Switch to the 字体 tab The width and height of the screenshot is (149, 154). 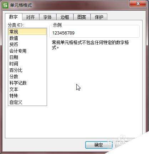coord(48,17)
